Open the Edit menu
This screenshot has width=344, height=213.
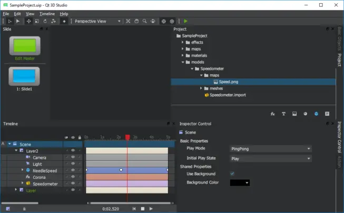point(17,14)
